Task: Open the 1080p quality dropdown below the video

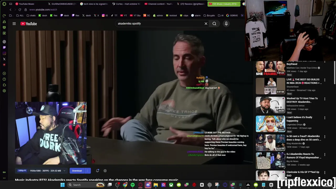Action: click(41, 171)
